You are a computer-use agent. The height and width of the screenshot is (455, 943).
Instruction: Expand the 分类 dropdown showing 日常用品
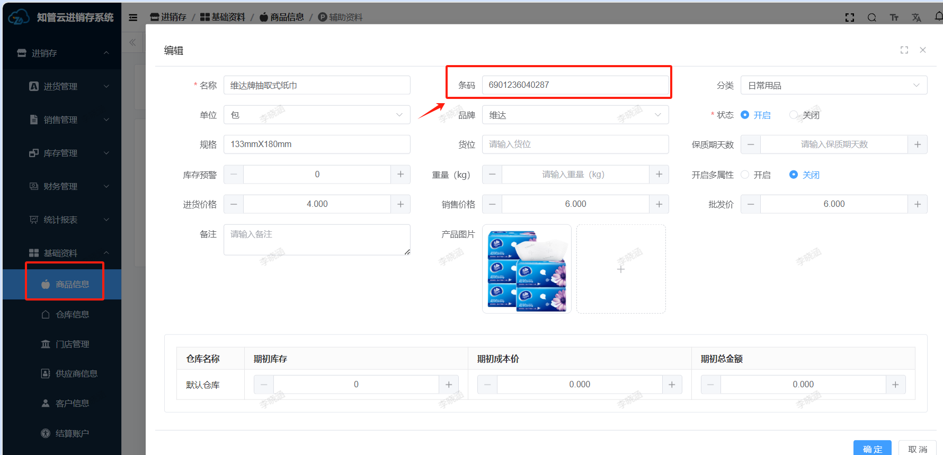(x=833, y=85)
